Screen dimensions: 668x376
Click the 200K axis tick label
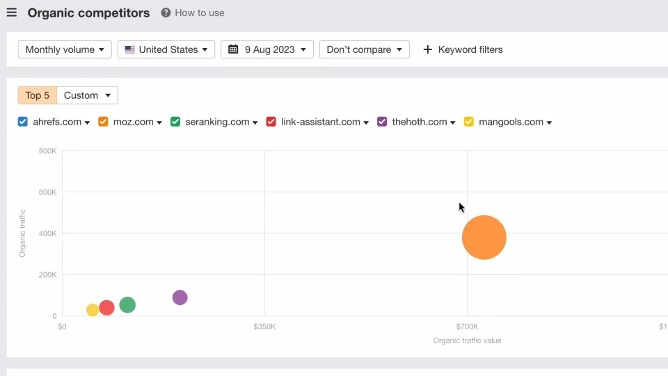click(47, 275)
